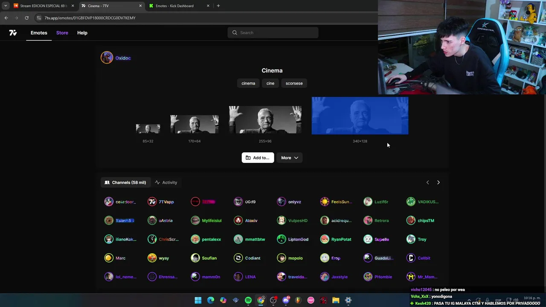
Task: Open the tab search dropdown arrow
Action: 6,6
